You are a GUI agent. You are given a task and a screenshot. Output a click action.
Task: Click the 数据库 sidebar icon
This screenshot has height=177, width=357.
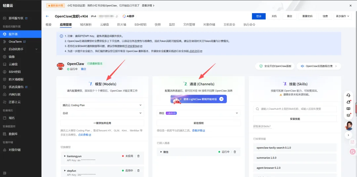click(5, 134)
